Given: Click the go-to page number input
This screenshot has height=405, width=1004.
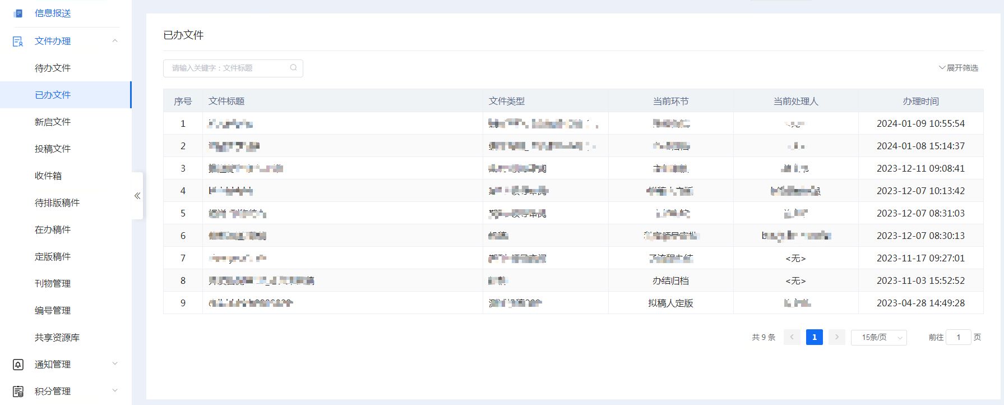Looking at the screenshot, I should coord(958,337).
